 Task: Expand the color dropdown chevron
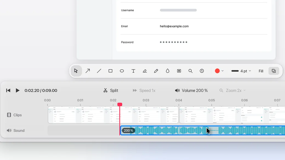pos(223,71)
